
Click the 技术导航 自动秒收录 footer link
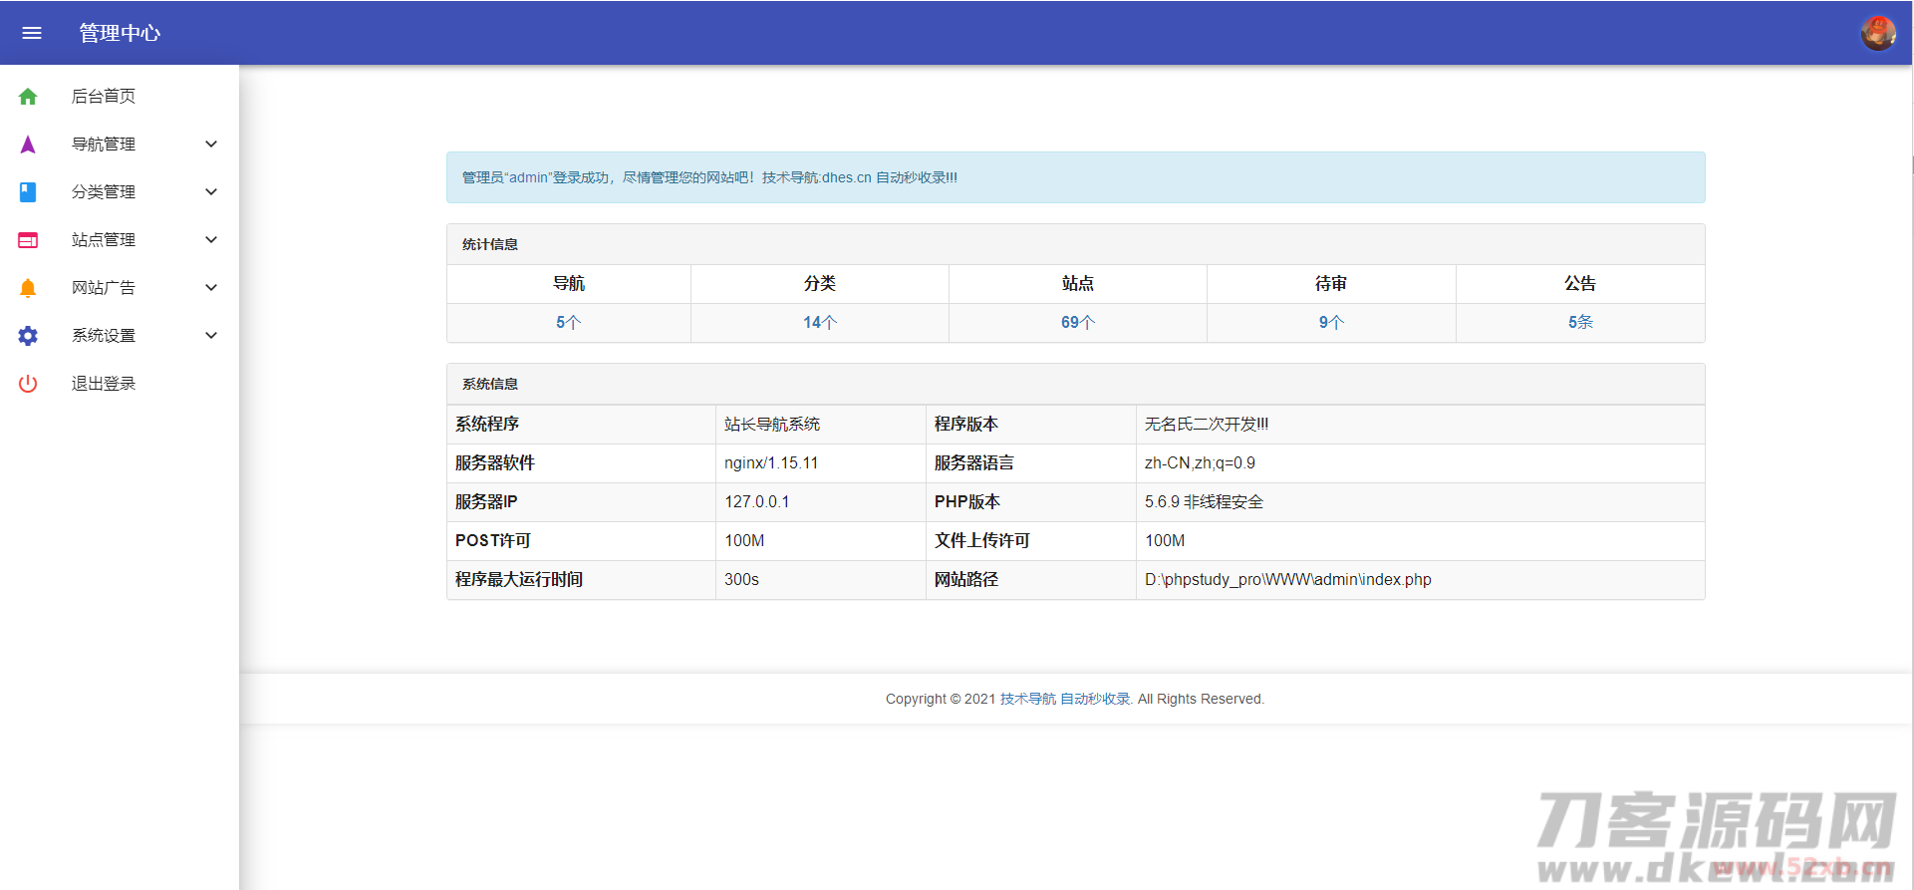click(x=1065, y=699)
